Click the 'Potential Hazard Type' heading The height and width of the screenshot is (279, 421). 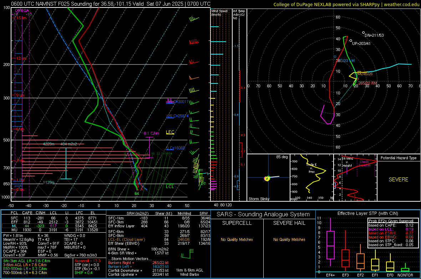(x=399, y=158)
